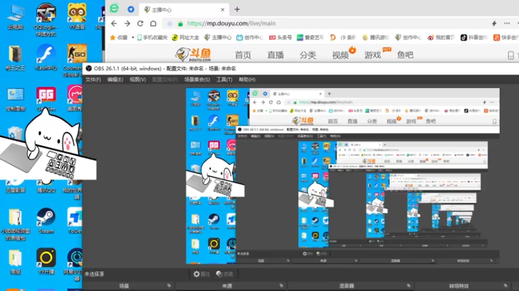
Task: Open the 控制面板 desktop icon
Action: (15, 99)
